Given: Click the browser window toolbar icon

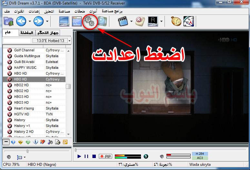Looking at the screenshot, I should [77, 21].
